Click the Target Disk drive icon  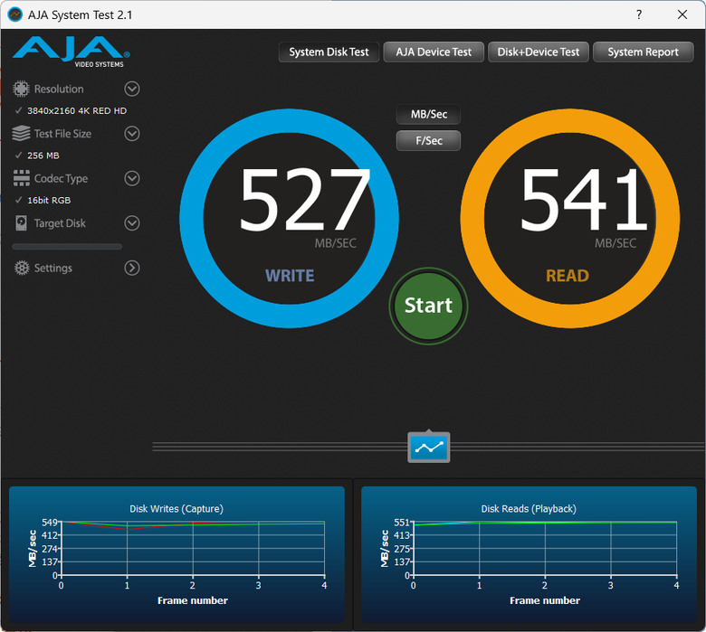(21, 223)
